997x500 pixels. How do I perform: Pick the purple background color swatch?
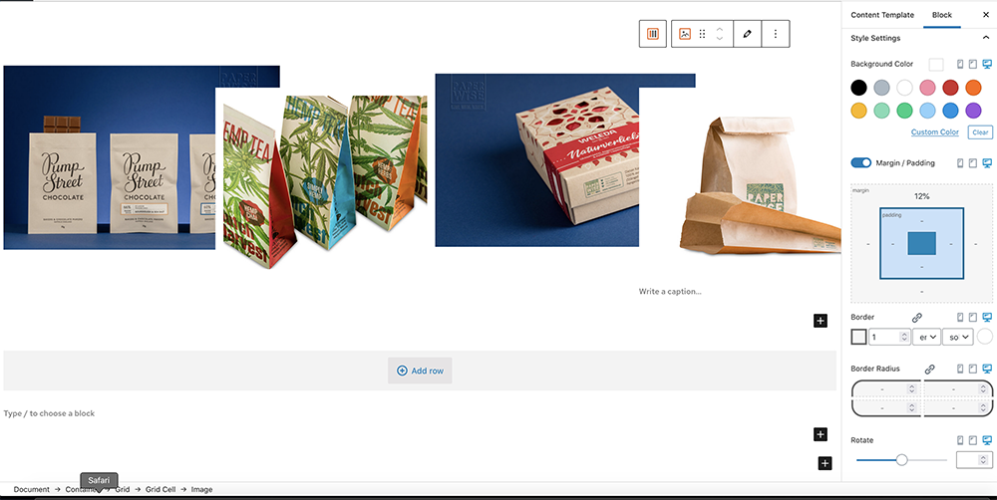coord(973,111)
